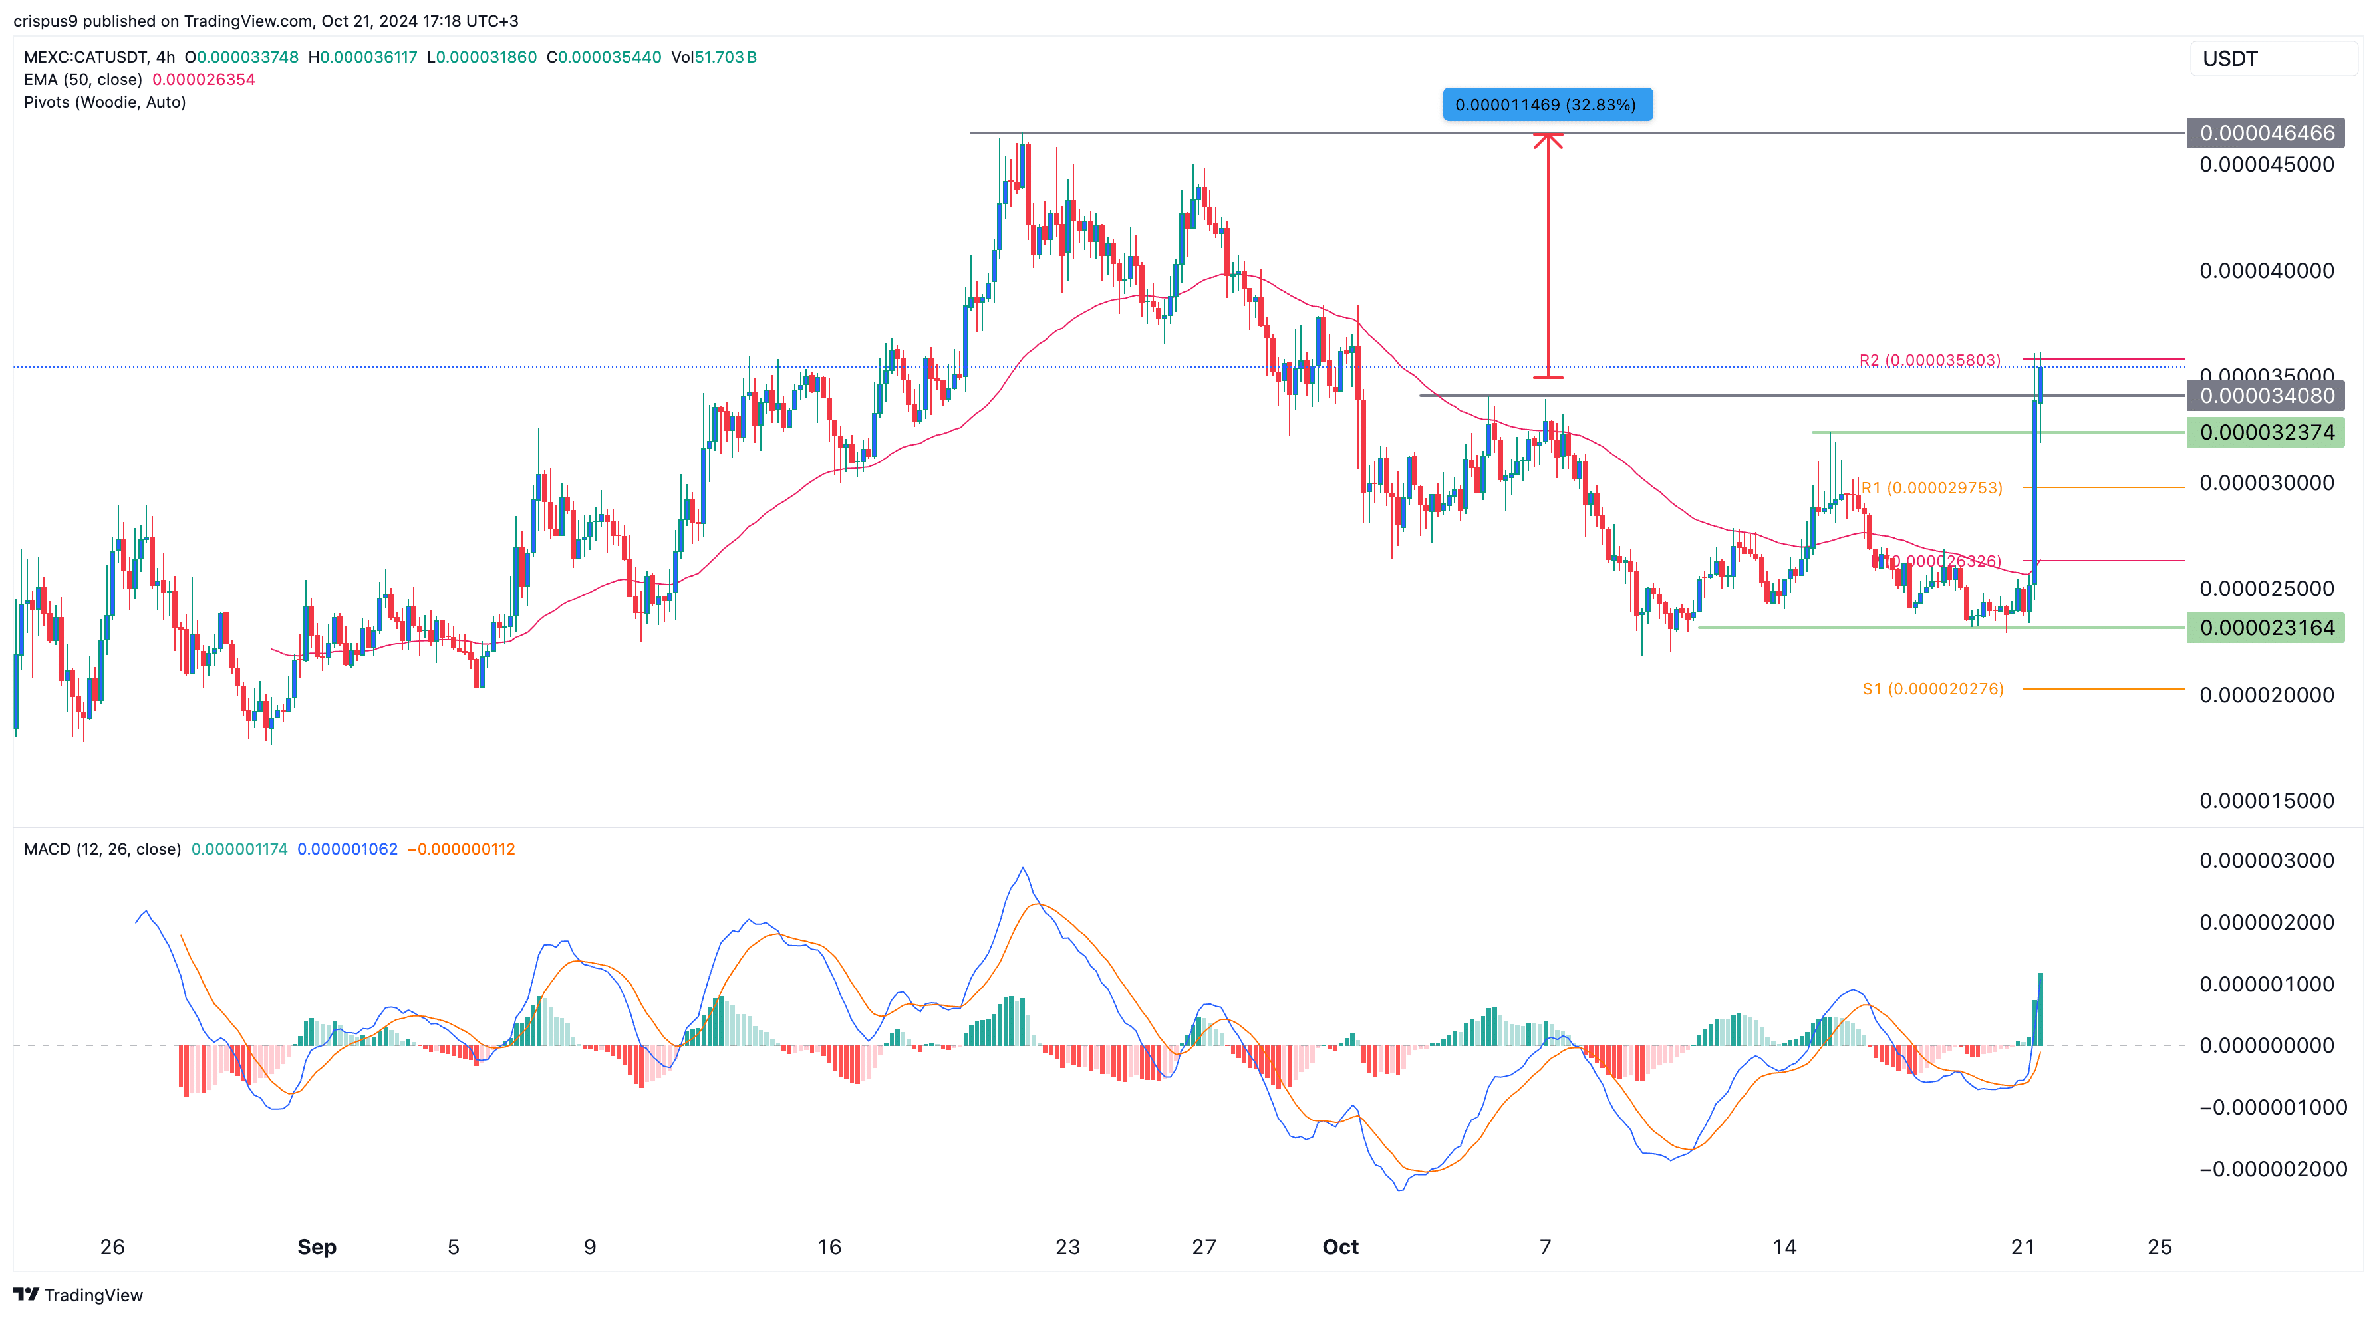Click the 0.000035000 price axis label
The image size is (2377, 1318).
[x=2267, y=376]
